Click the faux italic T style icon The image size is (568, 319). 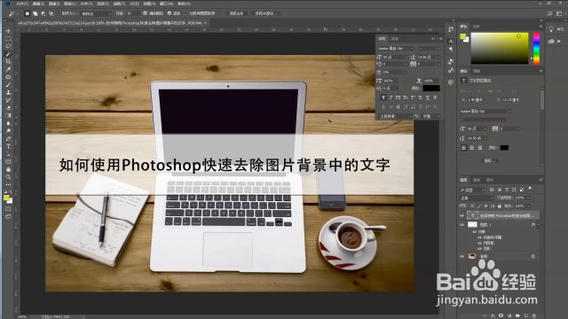390,97
